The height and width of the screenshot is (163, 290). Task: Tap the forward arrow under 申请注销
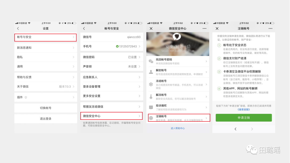(x=252, y=129)
